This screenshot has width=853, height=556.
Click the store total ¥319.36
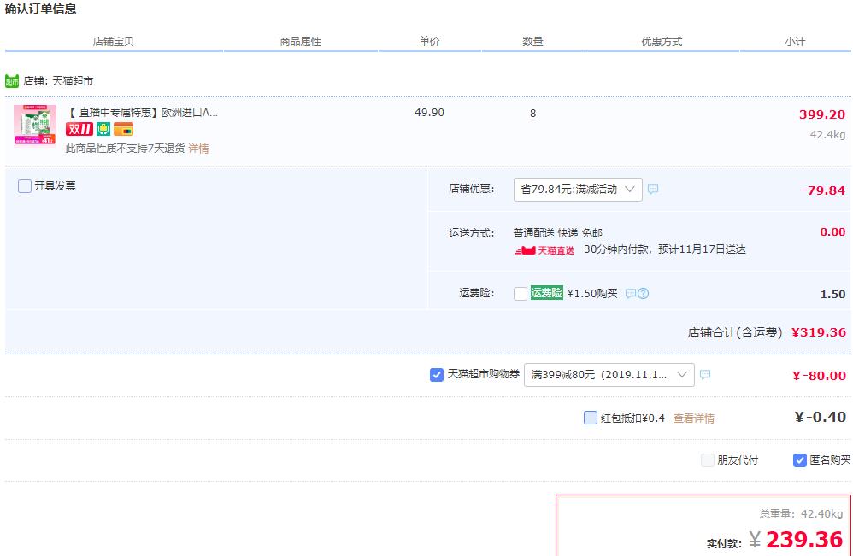click(819, 332)
